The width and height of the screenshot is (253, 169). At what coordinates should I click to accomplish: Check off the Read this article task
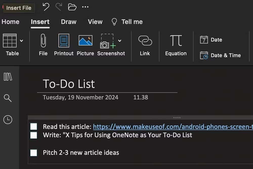34,126
